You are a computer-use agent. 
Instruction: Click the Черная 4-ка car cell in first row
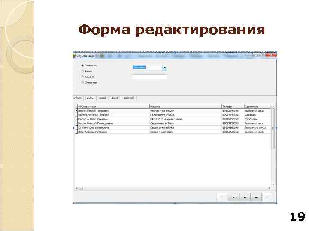click(186, 111)
